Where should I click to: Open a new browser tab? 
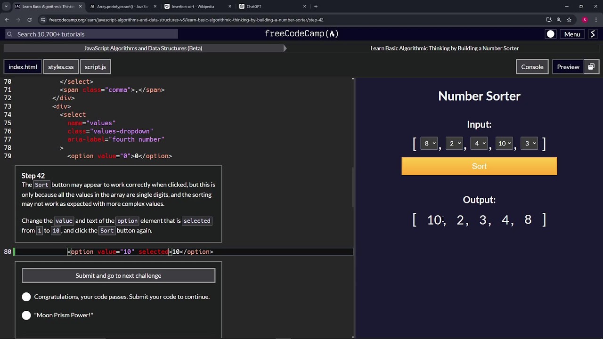[316, 7]
